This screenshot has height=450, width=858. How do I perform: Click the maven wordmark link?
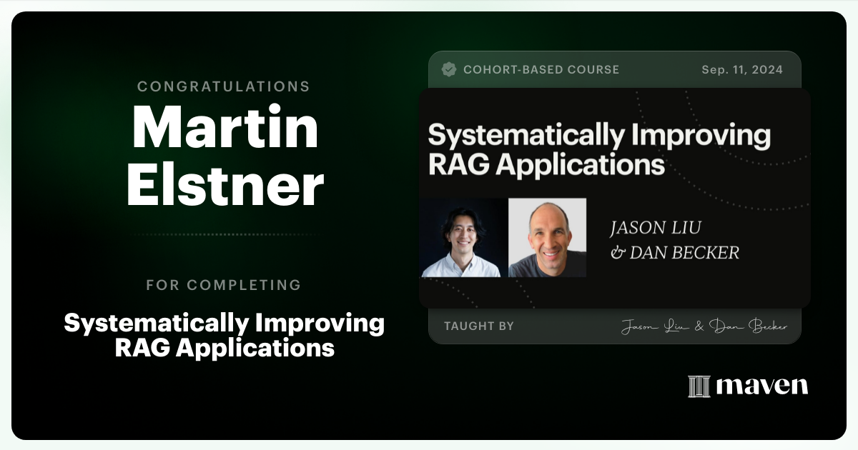[x=761, y=386]
